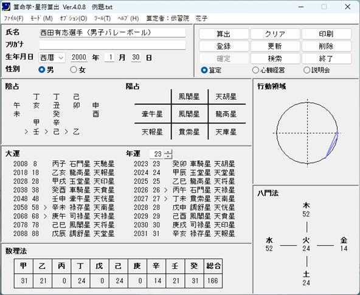
Task: Click the 氏名 name input field
Action: (112, 33)
